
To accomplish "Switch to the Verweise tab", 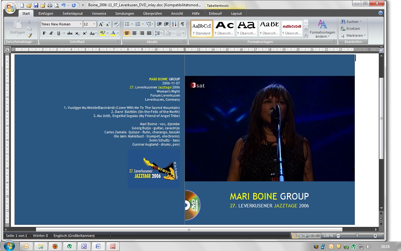I will tap(99, 13).
